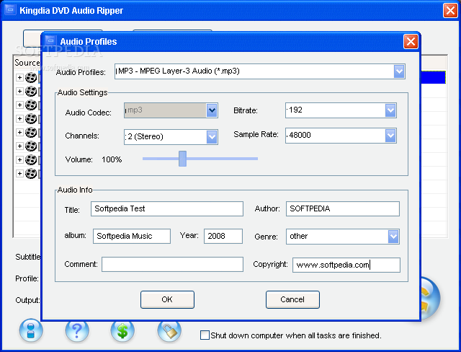Expand the fourth title in the Source tree
The width and height of the screenshot is (461, 352).
19,118
